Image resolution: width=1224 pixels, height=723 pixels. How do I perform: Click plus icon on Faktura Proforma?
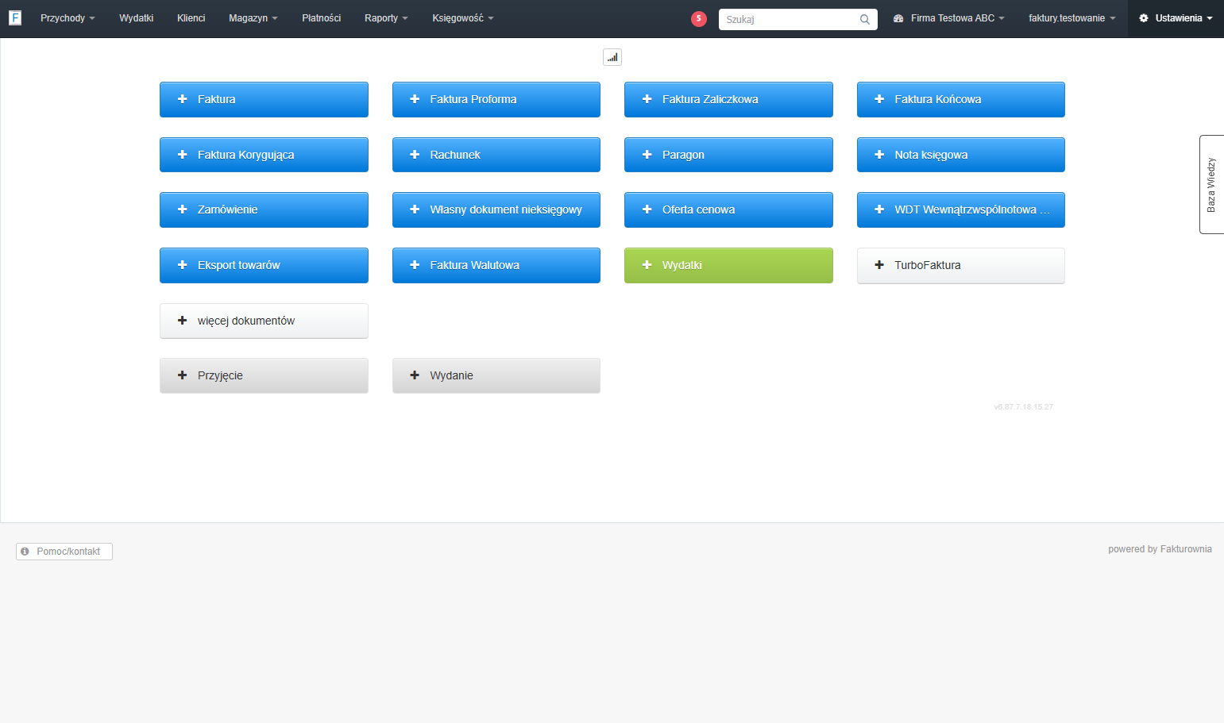(x=415, y=99)
